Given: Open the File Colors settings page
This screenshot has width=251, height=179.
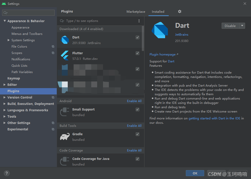Looking at the screenshot, I should point(19,47).
